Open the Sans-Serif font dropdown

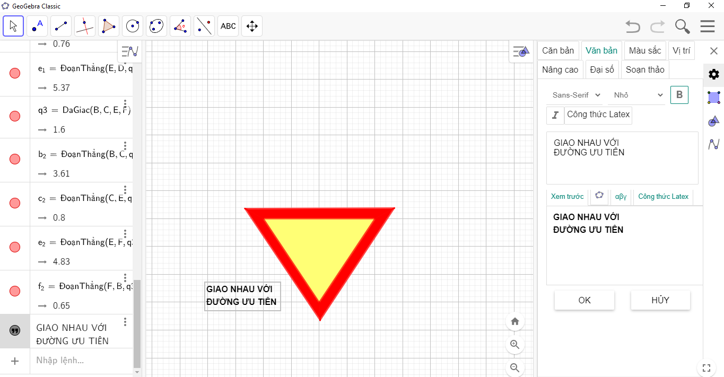coord(576,95)
